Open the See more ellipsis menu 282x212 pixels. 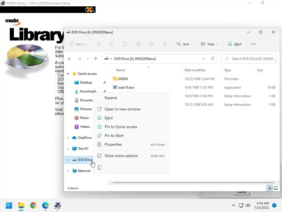tap(253, 44)
